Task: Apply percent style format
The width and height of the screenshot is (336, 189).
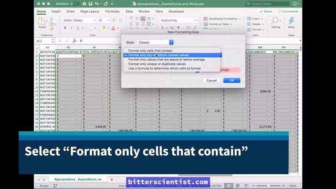Action: [x=172, y=28]
